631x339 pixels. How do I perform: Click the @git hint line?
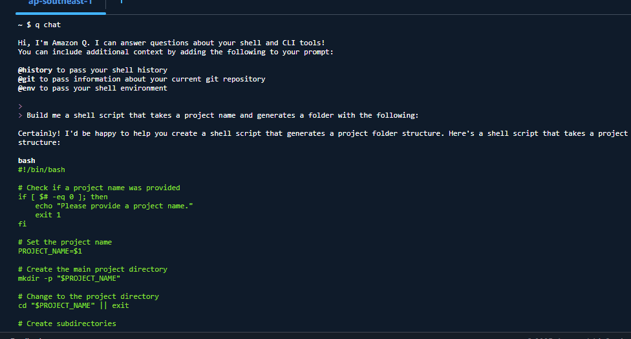(142, 80)
